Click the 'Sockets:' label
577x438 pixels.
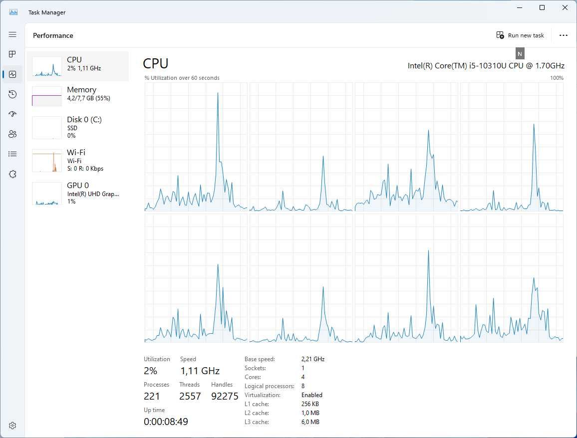255,368
